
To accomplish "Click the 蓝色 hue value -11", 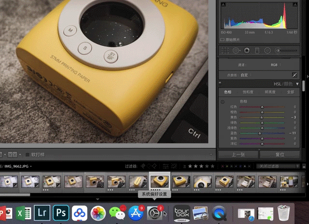I will pos(293,133).
